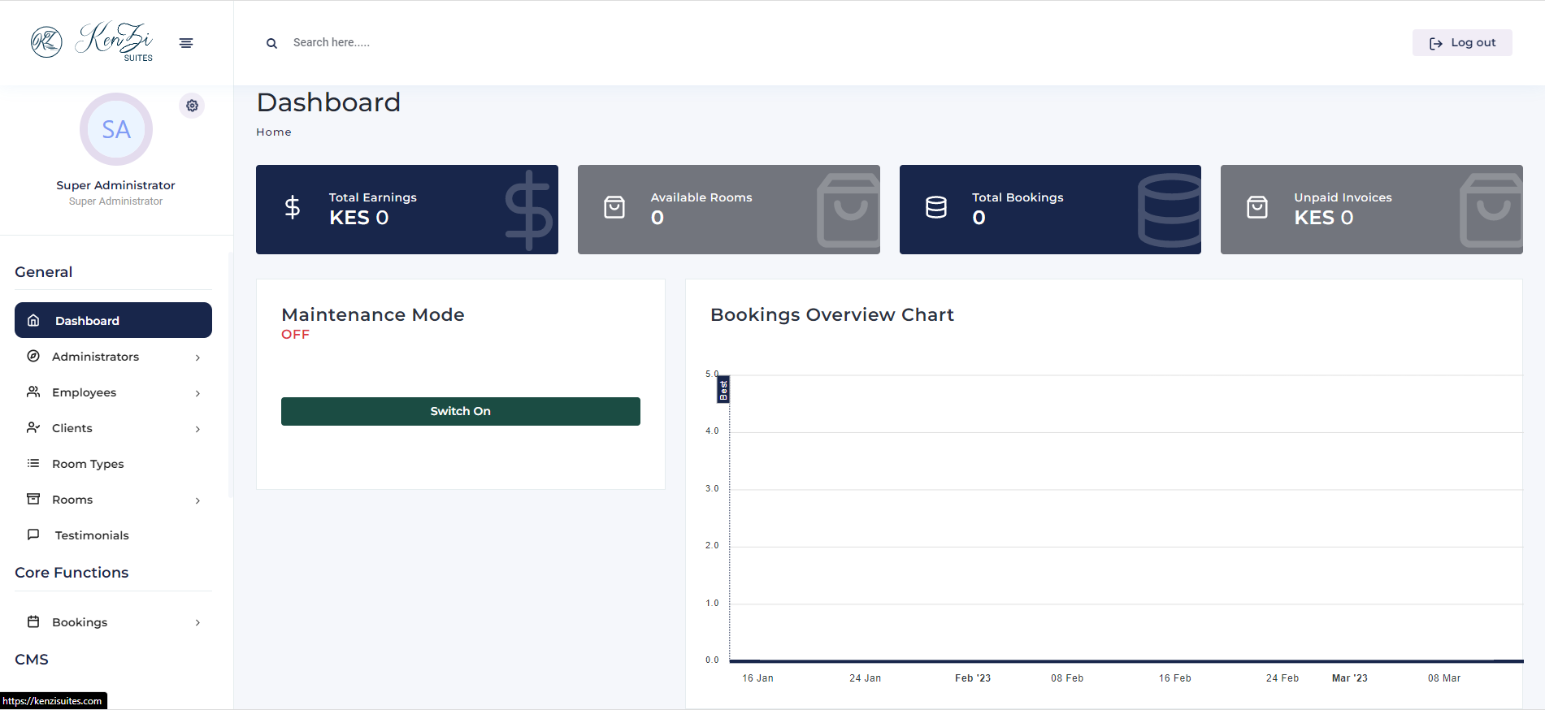Click the Bookings calendar icon
1545x710 pixels.
coord(33,621)
